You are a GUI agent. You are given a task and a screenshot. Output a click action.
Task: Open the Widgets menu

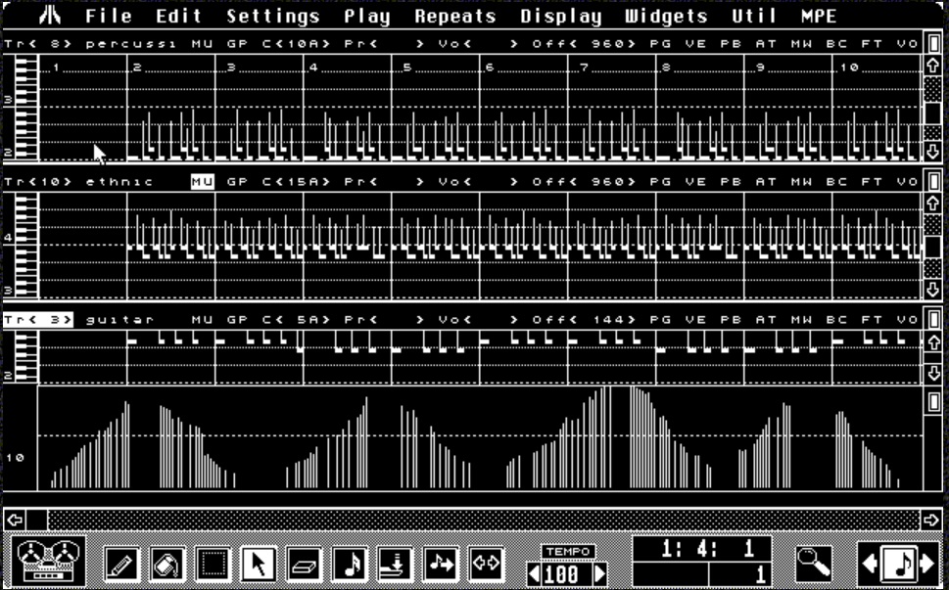[x=664, y=16]
